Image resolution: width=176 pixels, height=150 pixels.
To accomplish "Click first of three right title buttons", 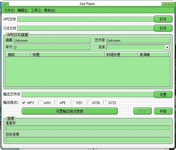I will coord(164,4).
